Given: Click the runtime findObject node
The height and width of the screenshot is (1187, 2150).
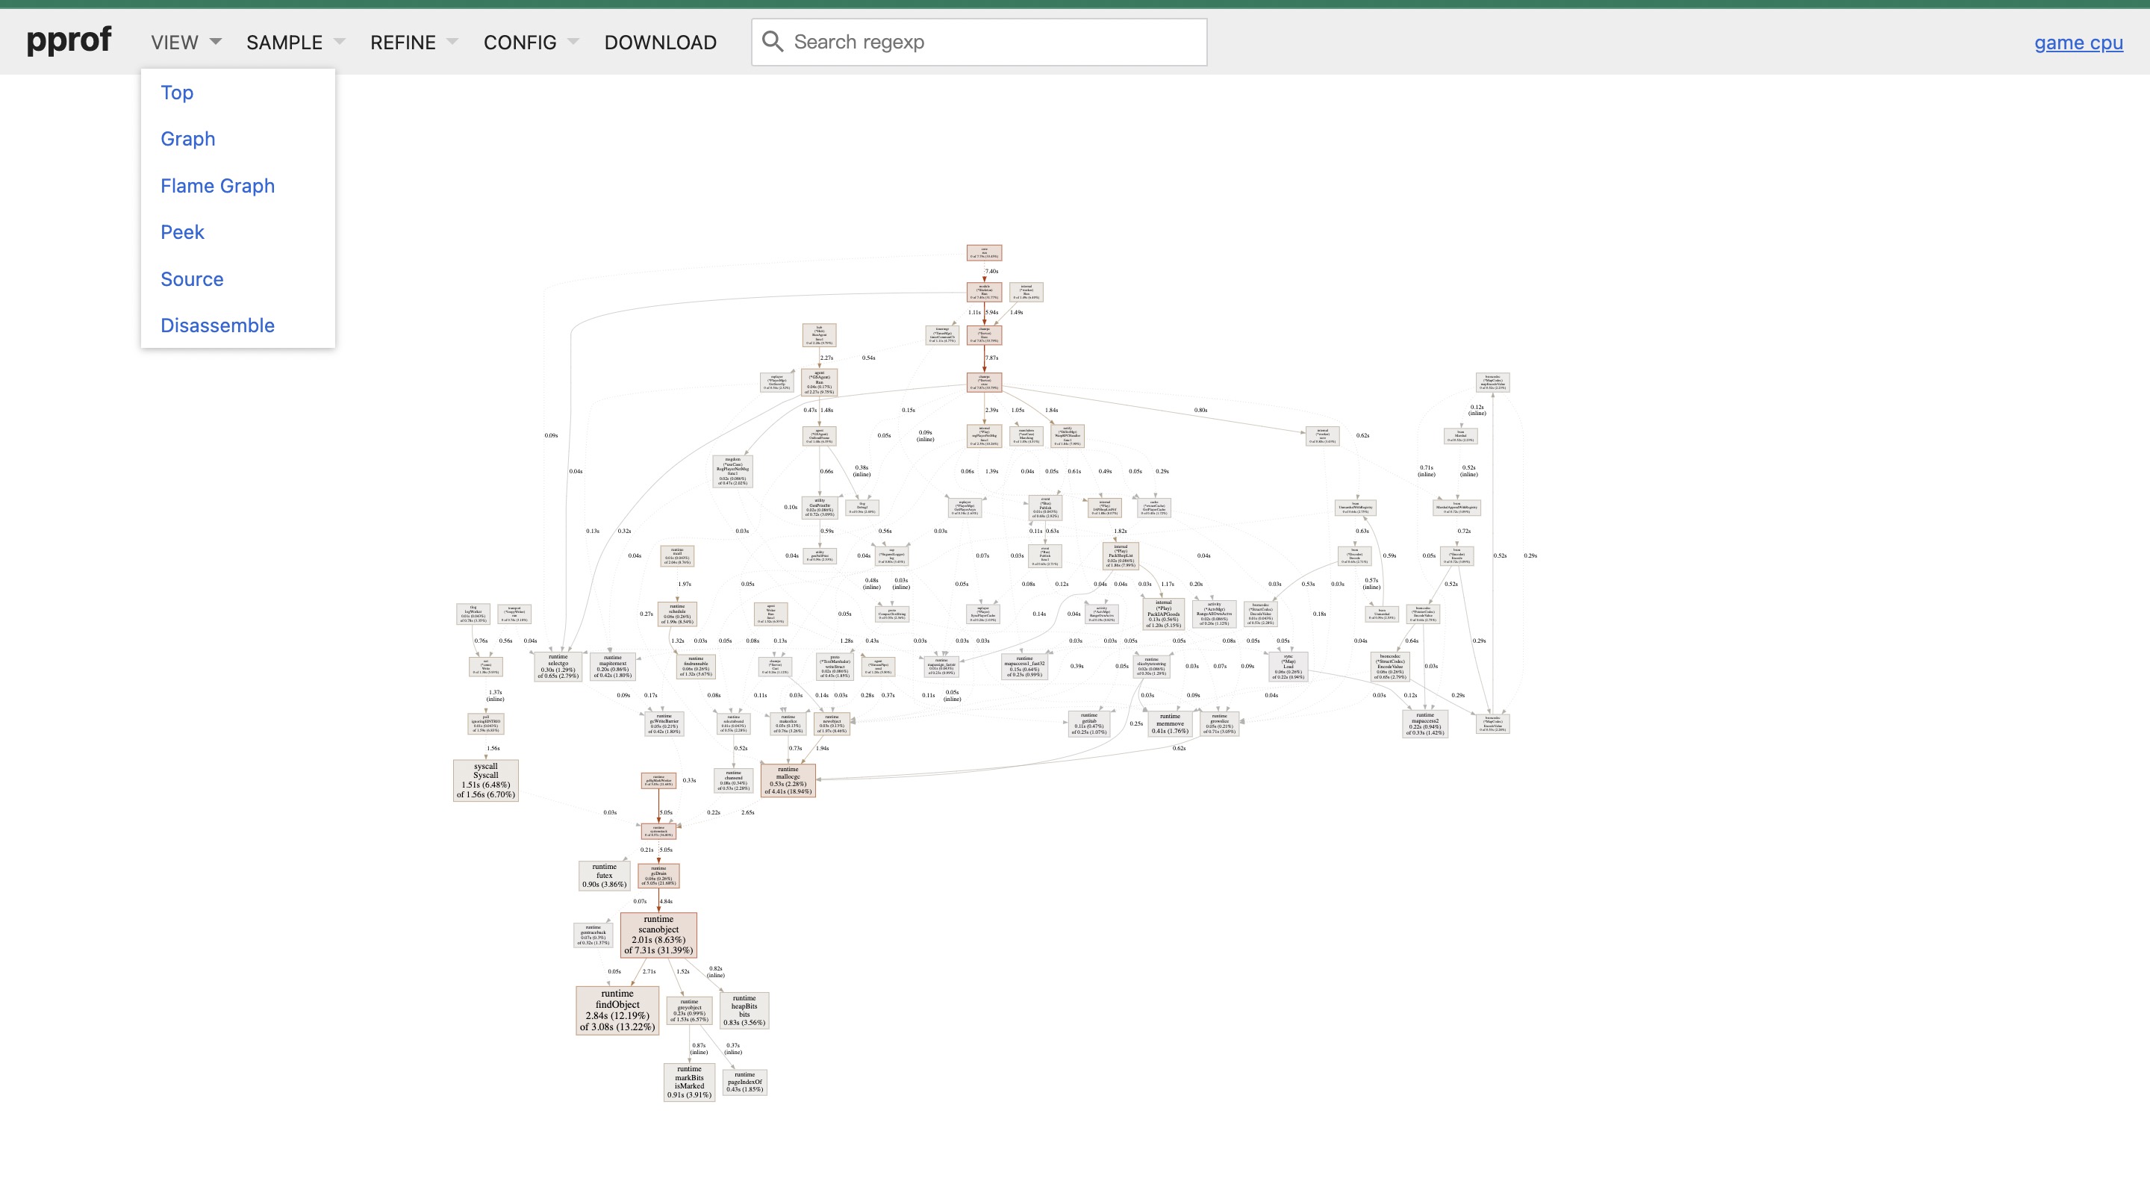Looking at the screenshot, I should click(617, 1010).
